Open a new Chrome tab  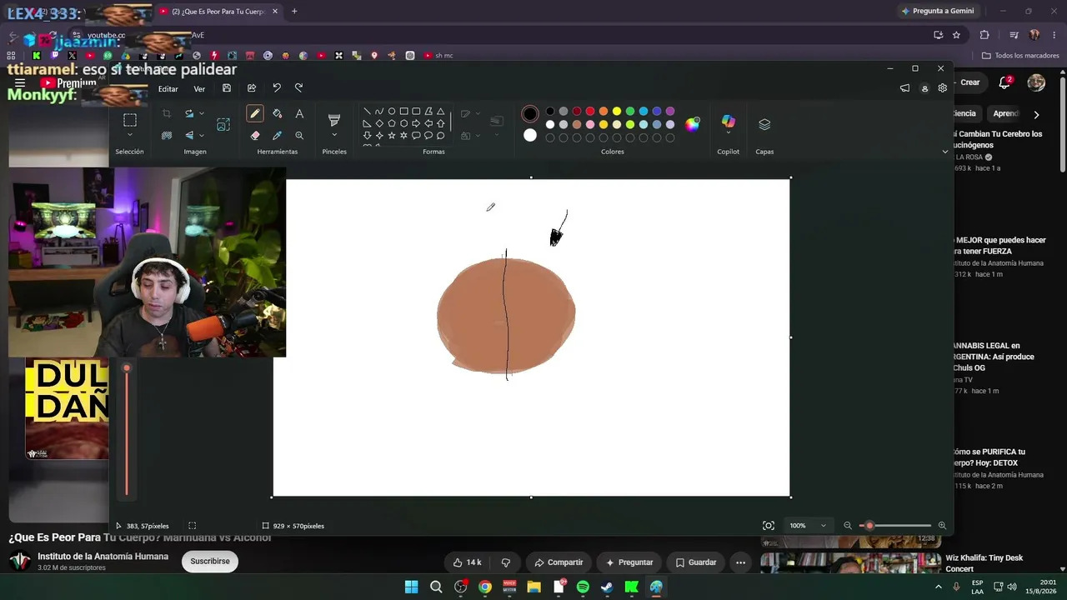click(x=294, y=12)
